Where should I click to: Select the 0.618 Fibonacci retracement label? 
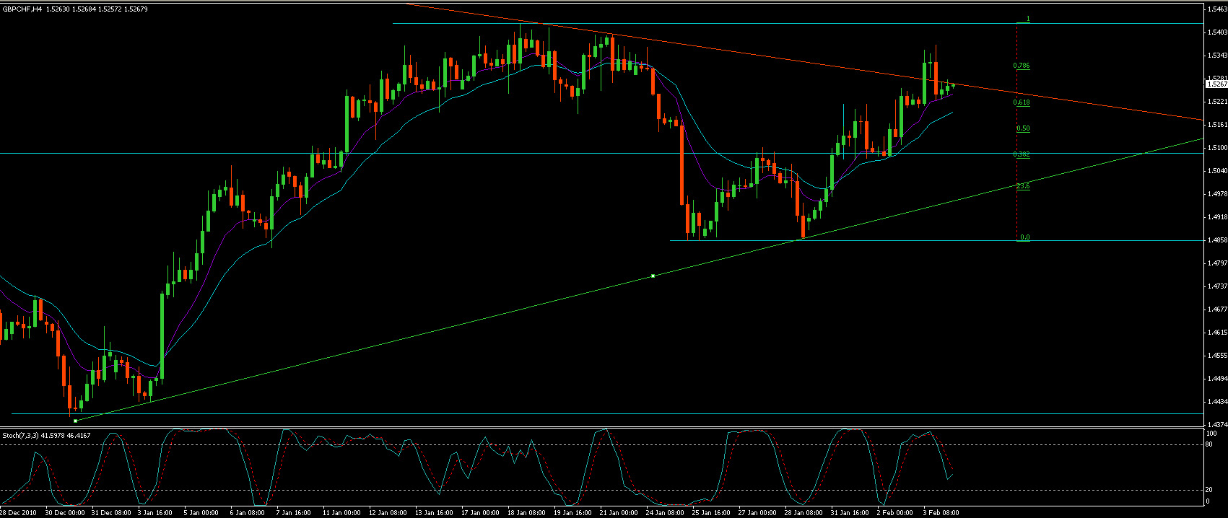pyautogui.click(x=1021, y=102)
